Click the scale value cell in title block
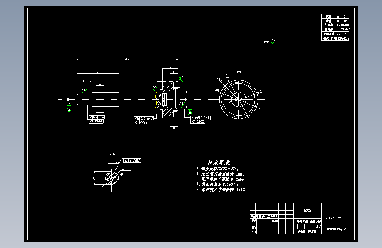The image size is (382, 248). [x=319, y=227]
